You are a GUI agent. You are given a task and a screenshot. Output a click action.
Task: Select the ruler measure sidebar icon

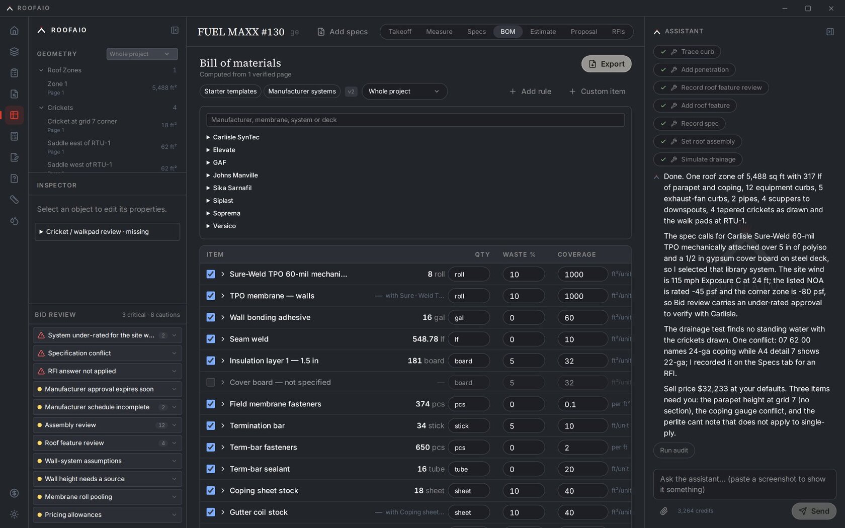coord(14,200)
